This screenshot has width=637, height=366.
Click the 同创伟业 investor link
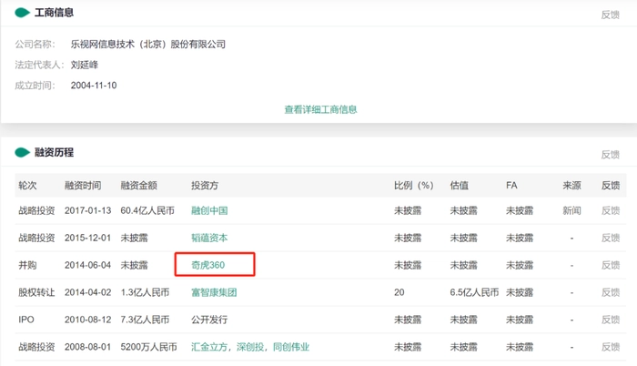coord(290,348)
